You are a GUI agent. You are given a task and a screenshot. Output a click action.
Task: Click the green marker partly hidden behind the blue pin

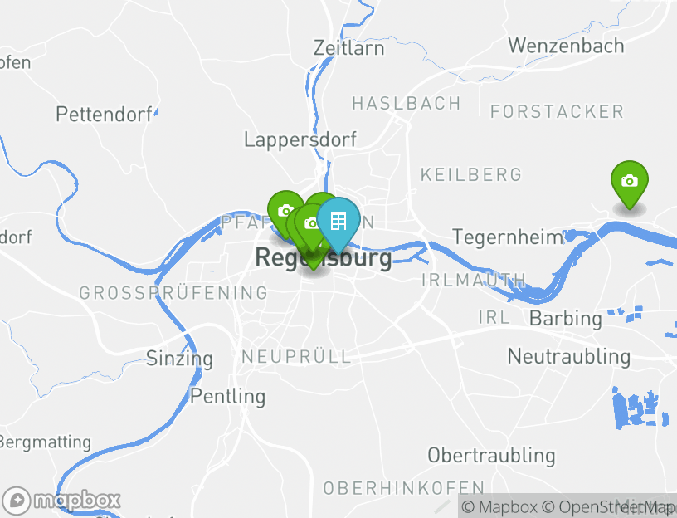click(x=319, y=198)
